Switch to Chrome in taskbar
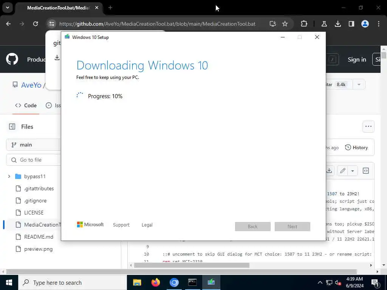387x290 pixels. pyautogui.click(x=174, y=282)
